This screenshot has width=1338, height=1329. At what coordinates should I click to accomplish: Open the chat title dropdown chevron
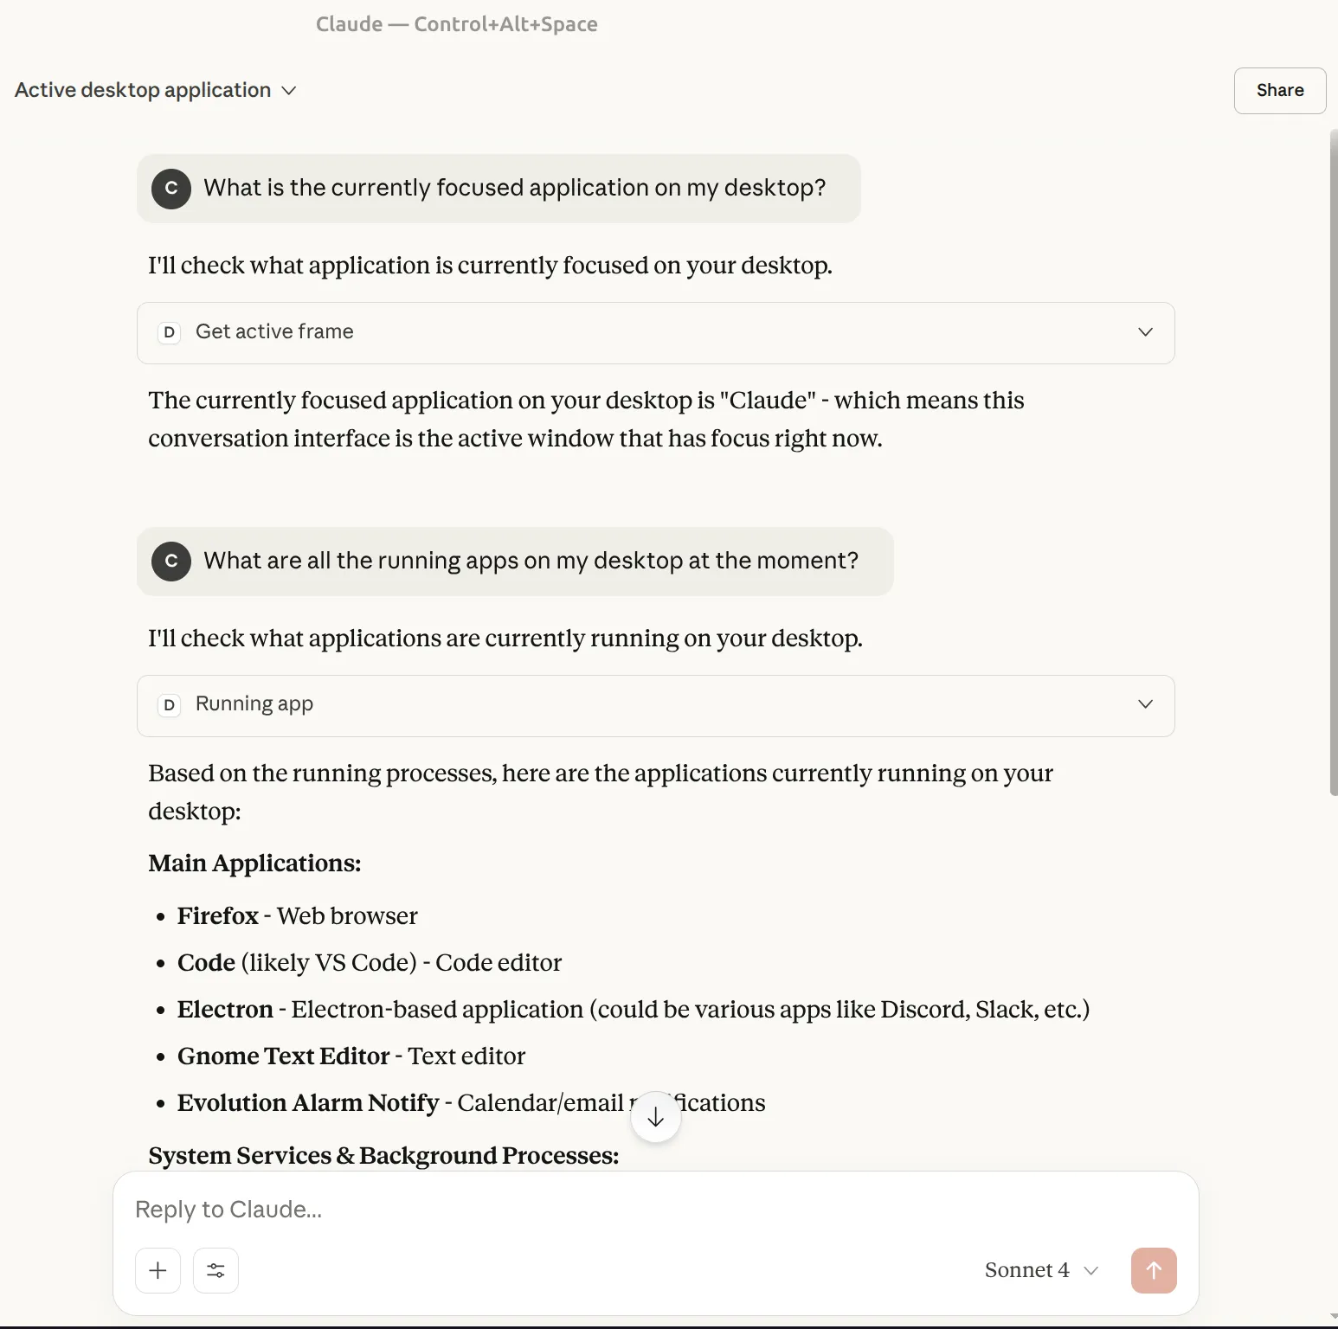(x=289, y=91)
